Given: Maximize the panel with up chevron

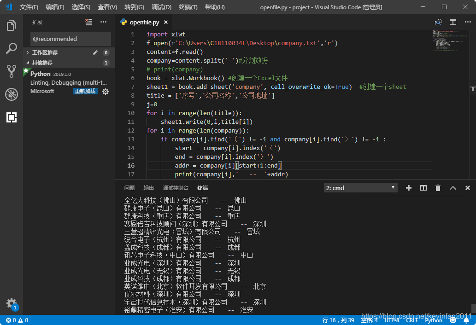Looking at the screenshot, I should 452,188.
